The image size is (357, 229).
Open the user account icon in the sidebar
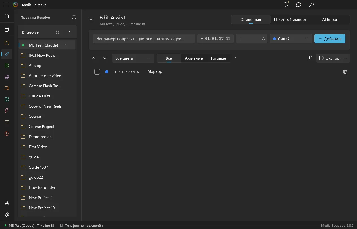7,203
